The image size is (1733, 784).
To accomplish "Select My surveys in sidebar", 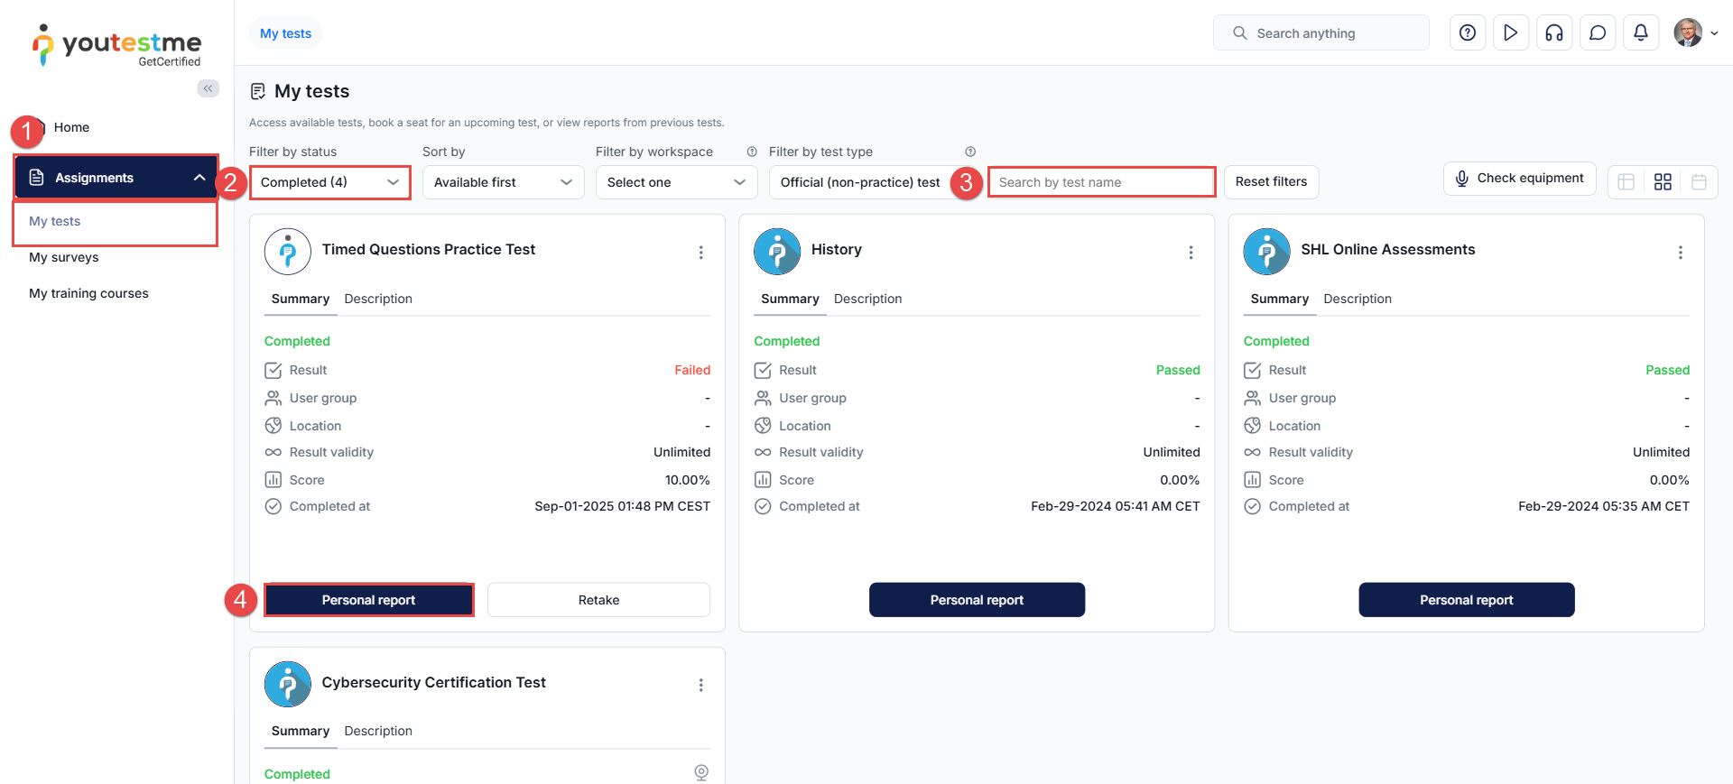I will tap(64, 257).
